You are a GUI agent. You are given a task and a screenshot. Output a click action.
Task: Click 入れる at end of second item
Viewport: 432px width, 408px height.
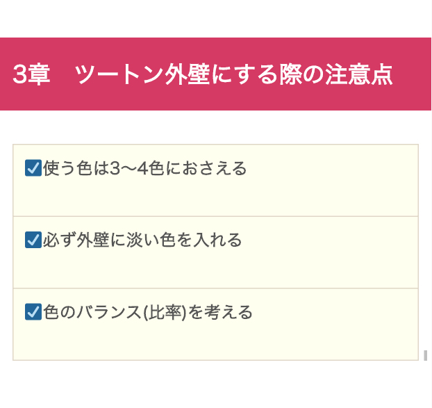tap(217, 240)
